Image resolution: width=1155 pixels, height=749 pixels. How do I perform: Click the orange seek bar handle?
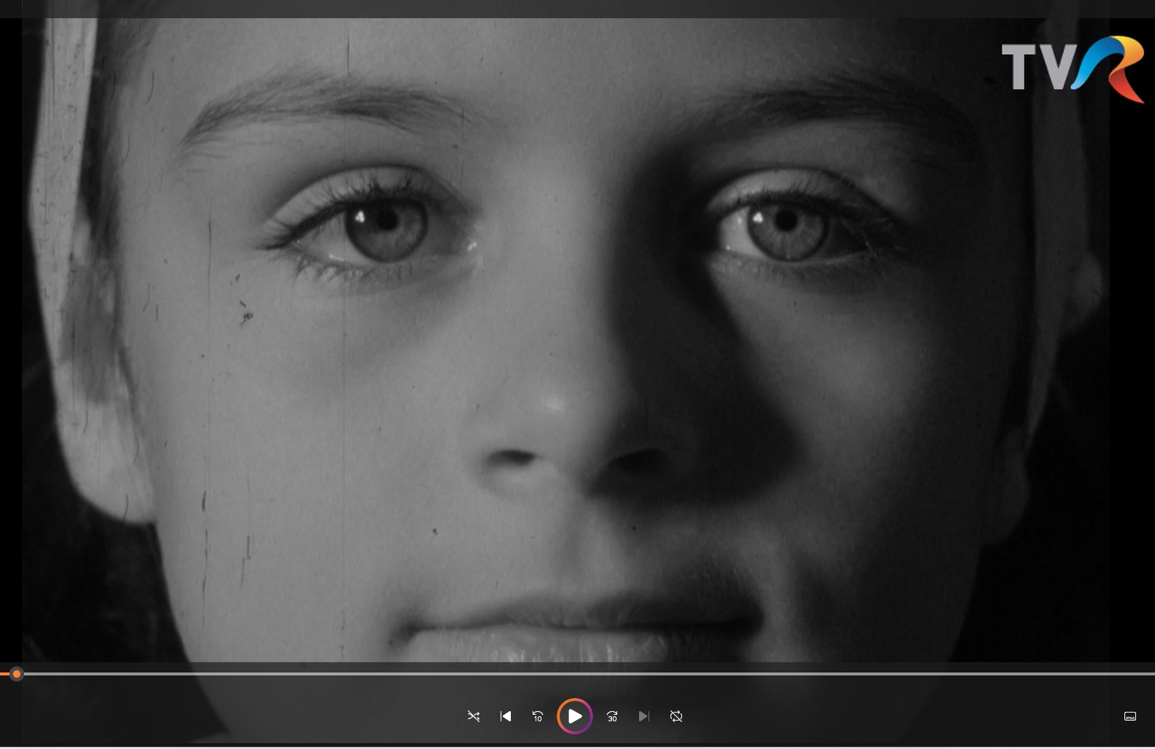tap(17, 674)
